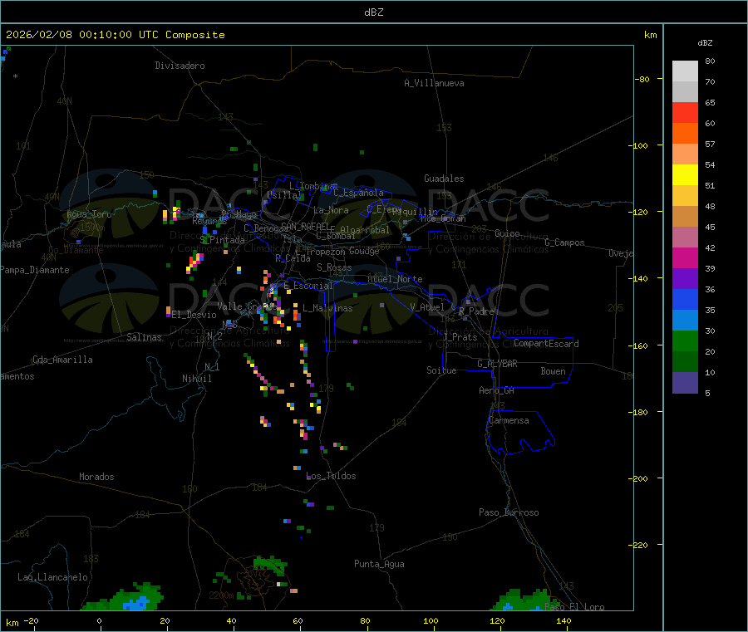
Task: Click the purple 10 dBZ color swatch
Action: 685,383
